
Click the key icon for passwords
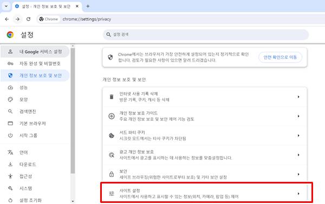10,64
